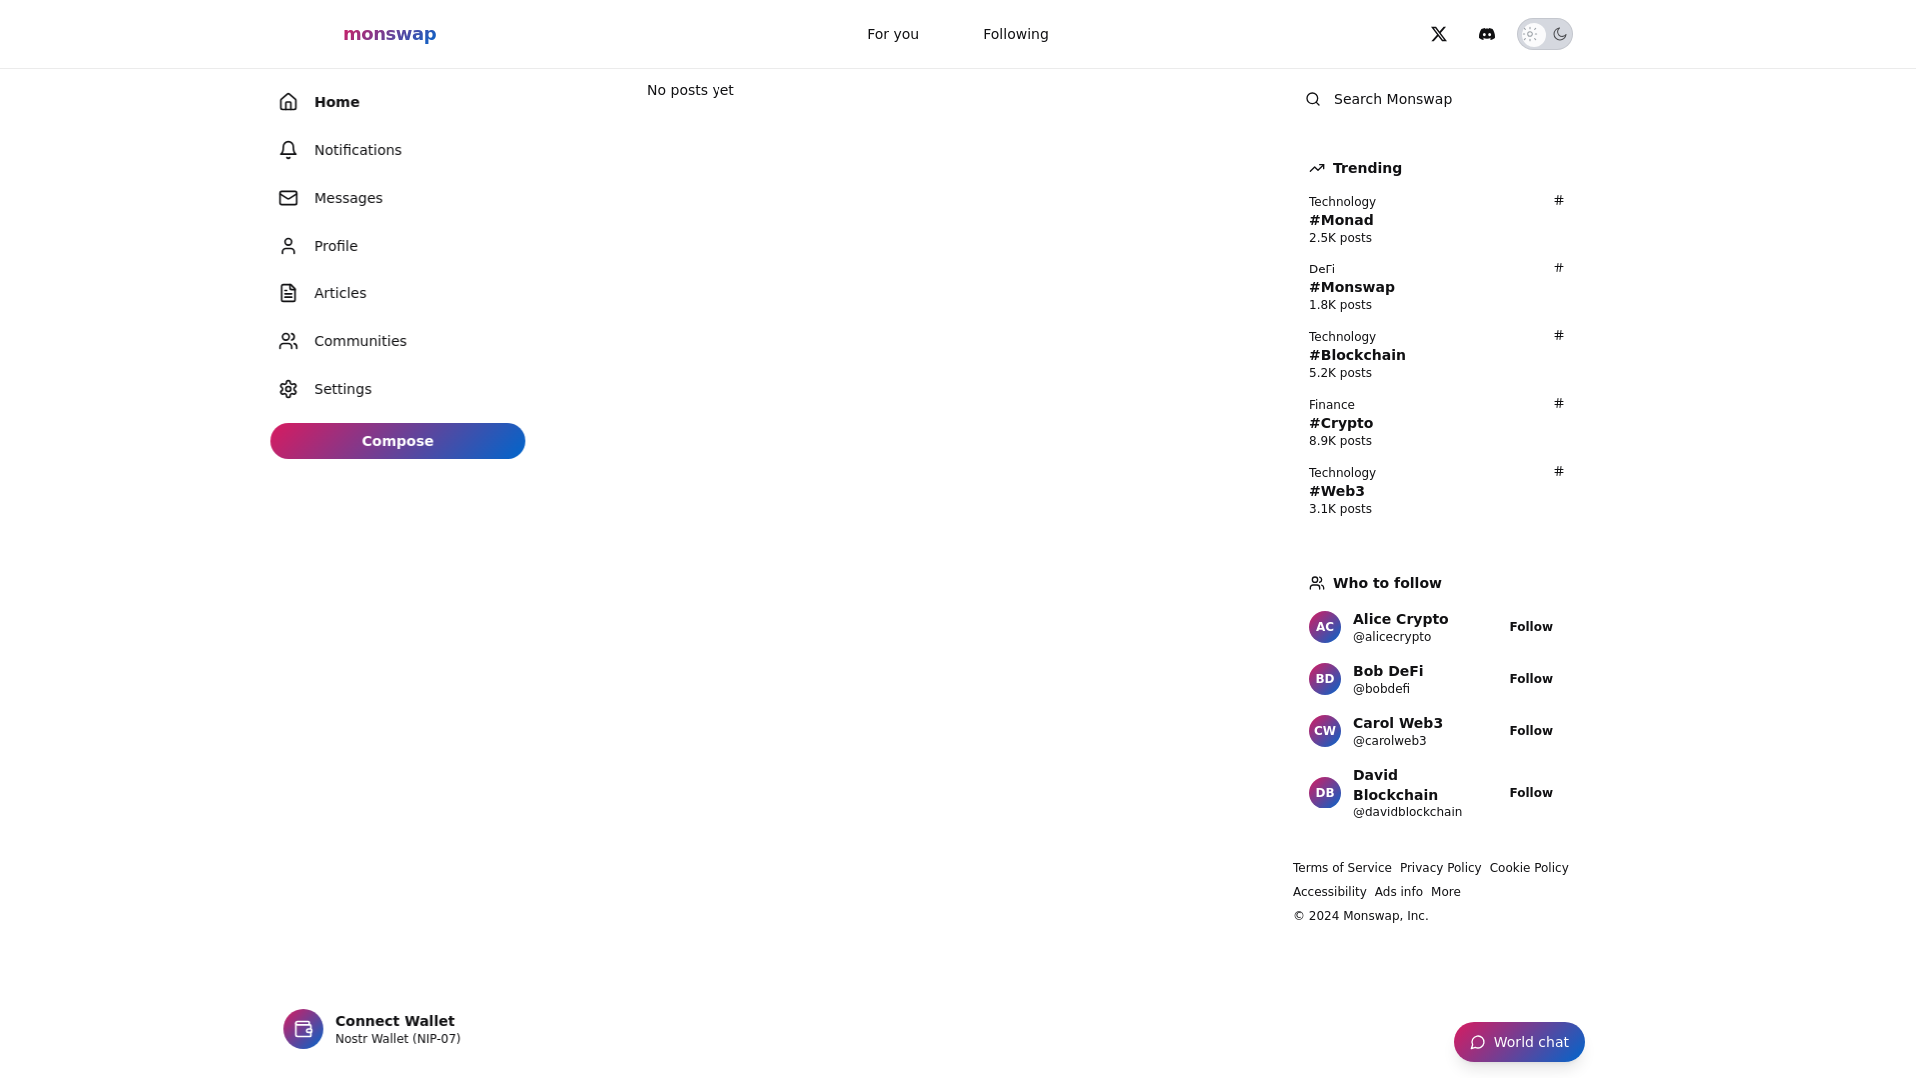Switch to the For you tab

coord(893,34)
